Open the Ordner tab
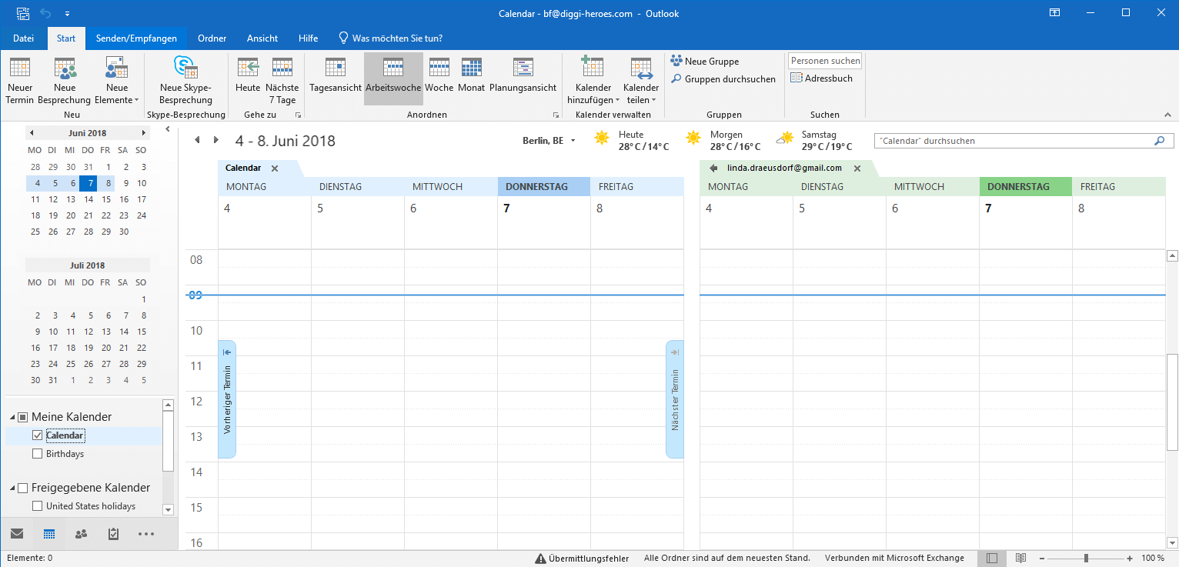The width and height of the screenshot is (1179, 567). point(212,38)
